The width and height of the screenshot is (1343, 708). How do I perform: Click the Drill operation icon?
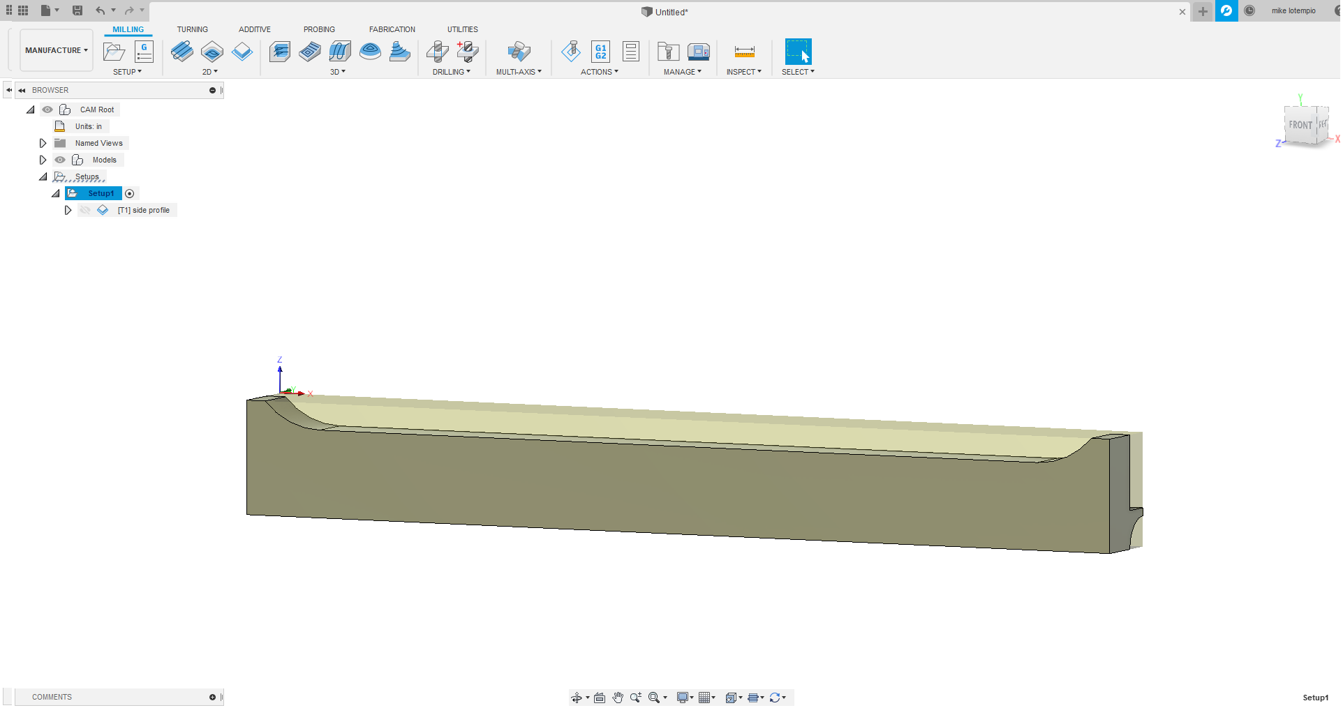[437, 52]
